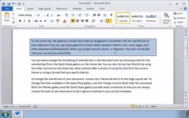Image resolution: width=189 pixels, height=118 pixels.
Task: Click the zoom in plus button
Action: [x=182, y=106]
